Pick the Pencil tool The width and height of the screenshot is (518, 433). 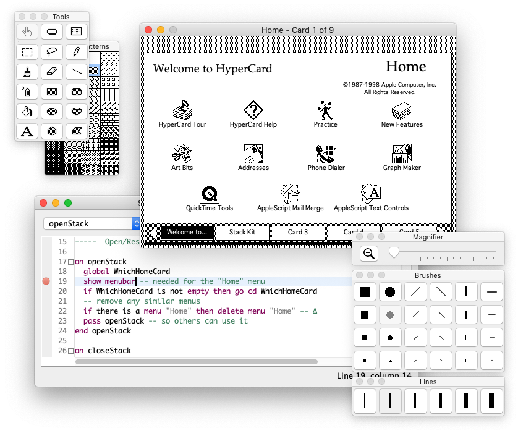pos(76,52)
